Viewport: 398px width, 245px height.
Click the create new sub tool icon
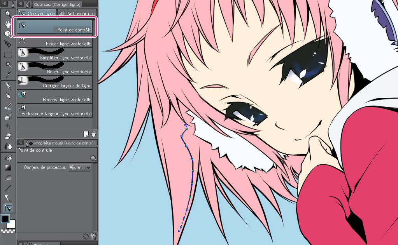pyautogui.click(x=86, y=134)
